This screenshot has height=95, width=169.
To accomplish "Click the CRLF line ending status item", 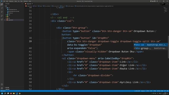I will 151,91.
